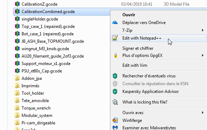Select Déplacer vers OneDrive
This screenshot has width=207, height=130.
pos(144,23)
